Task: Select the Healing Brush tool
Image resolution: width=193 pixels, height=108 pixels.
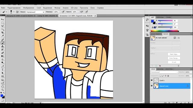Action: 2,40
